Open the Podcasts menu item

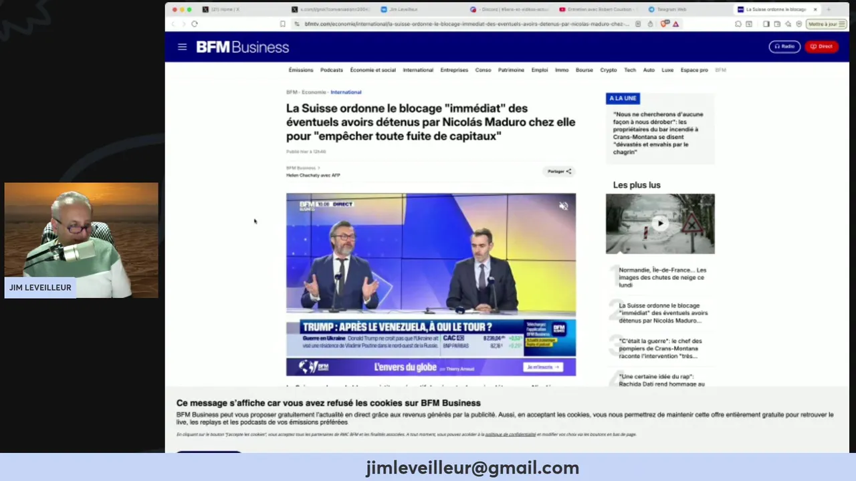pyautogui.click(x=332, y=70)
